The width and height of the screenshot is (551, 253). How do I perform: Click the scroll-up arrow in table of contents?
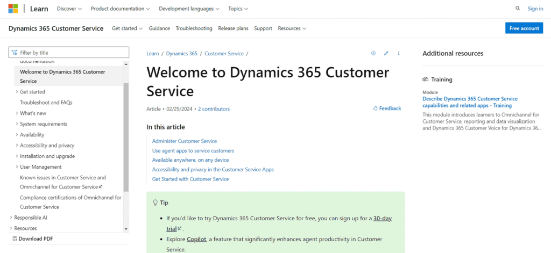126,64
